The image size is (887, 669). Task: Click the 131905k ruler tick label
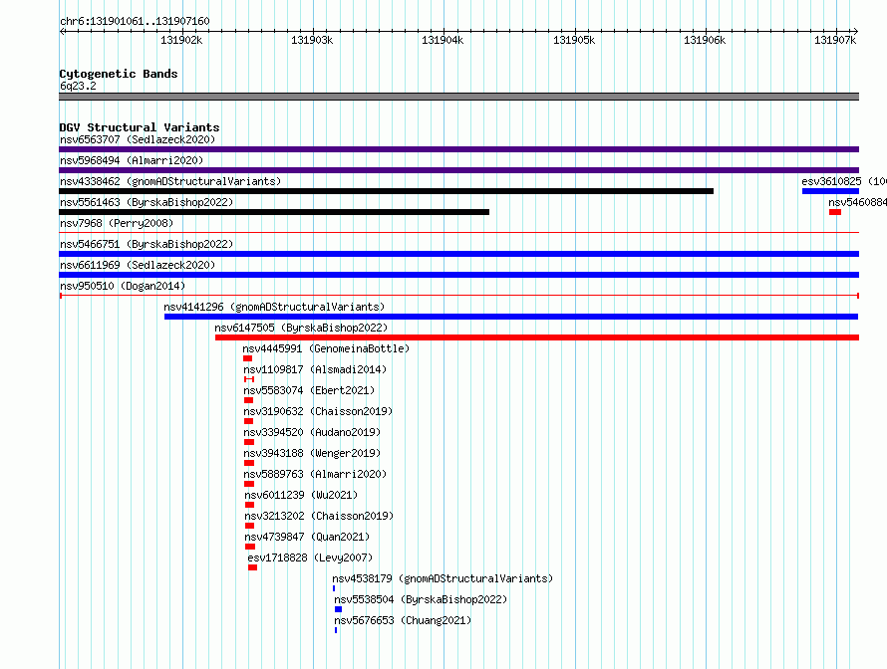(574, 40)
